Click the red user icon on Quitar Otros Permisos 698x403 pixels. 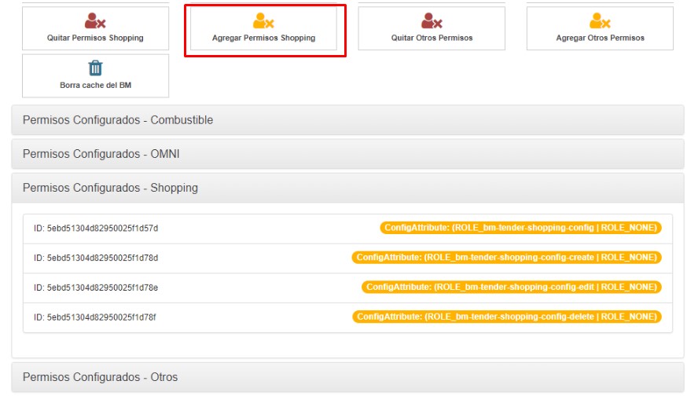[432, 21]
